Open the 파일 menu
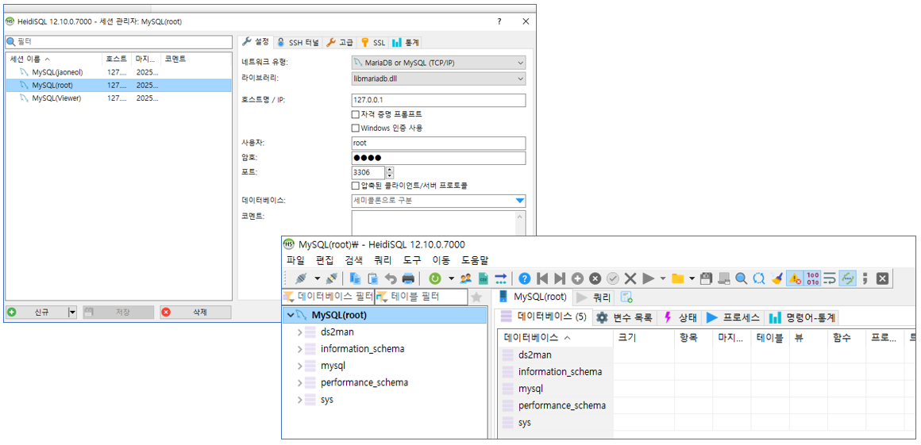Viewport: 921px width, 445px height. (x=295, y=260)
